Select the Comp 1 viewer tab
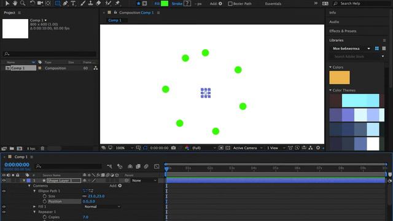The height and width of the screenshot is (221, 393). 115,20
